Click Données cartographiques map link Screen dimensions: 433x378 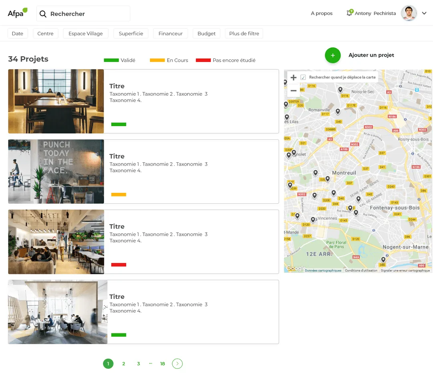point(323,270)
